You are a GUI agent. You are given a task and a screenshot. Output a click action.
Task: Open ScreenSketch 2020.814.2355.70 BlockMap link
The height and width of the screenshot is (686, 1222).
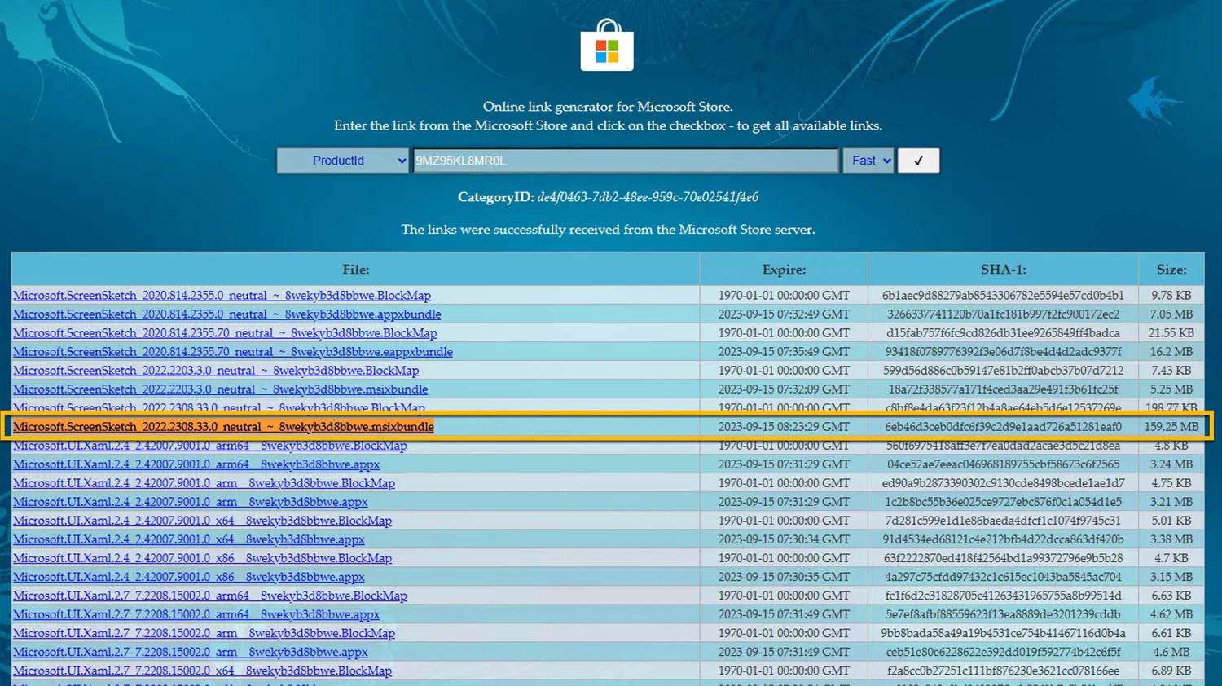[x=225, y=333]
